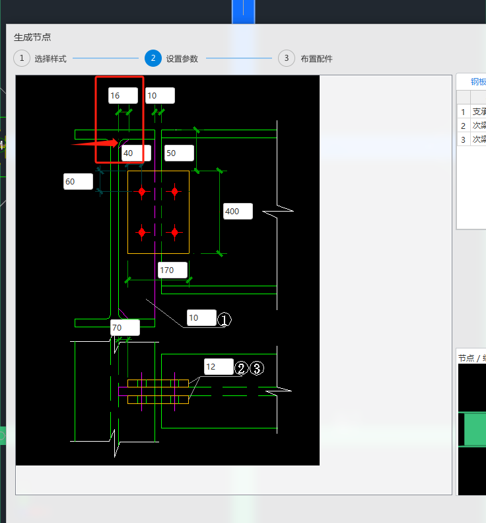Select the height field showing 400

pyautogui.click(x=238, y=212)
